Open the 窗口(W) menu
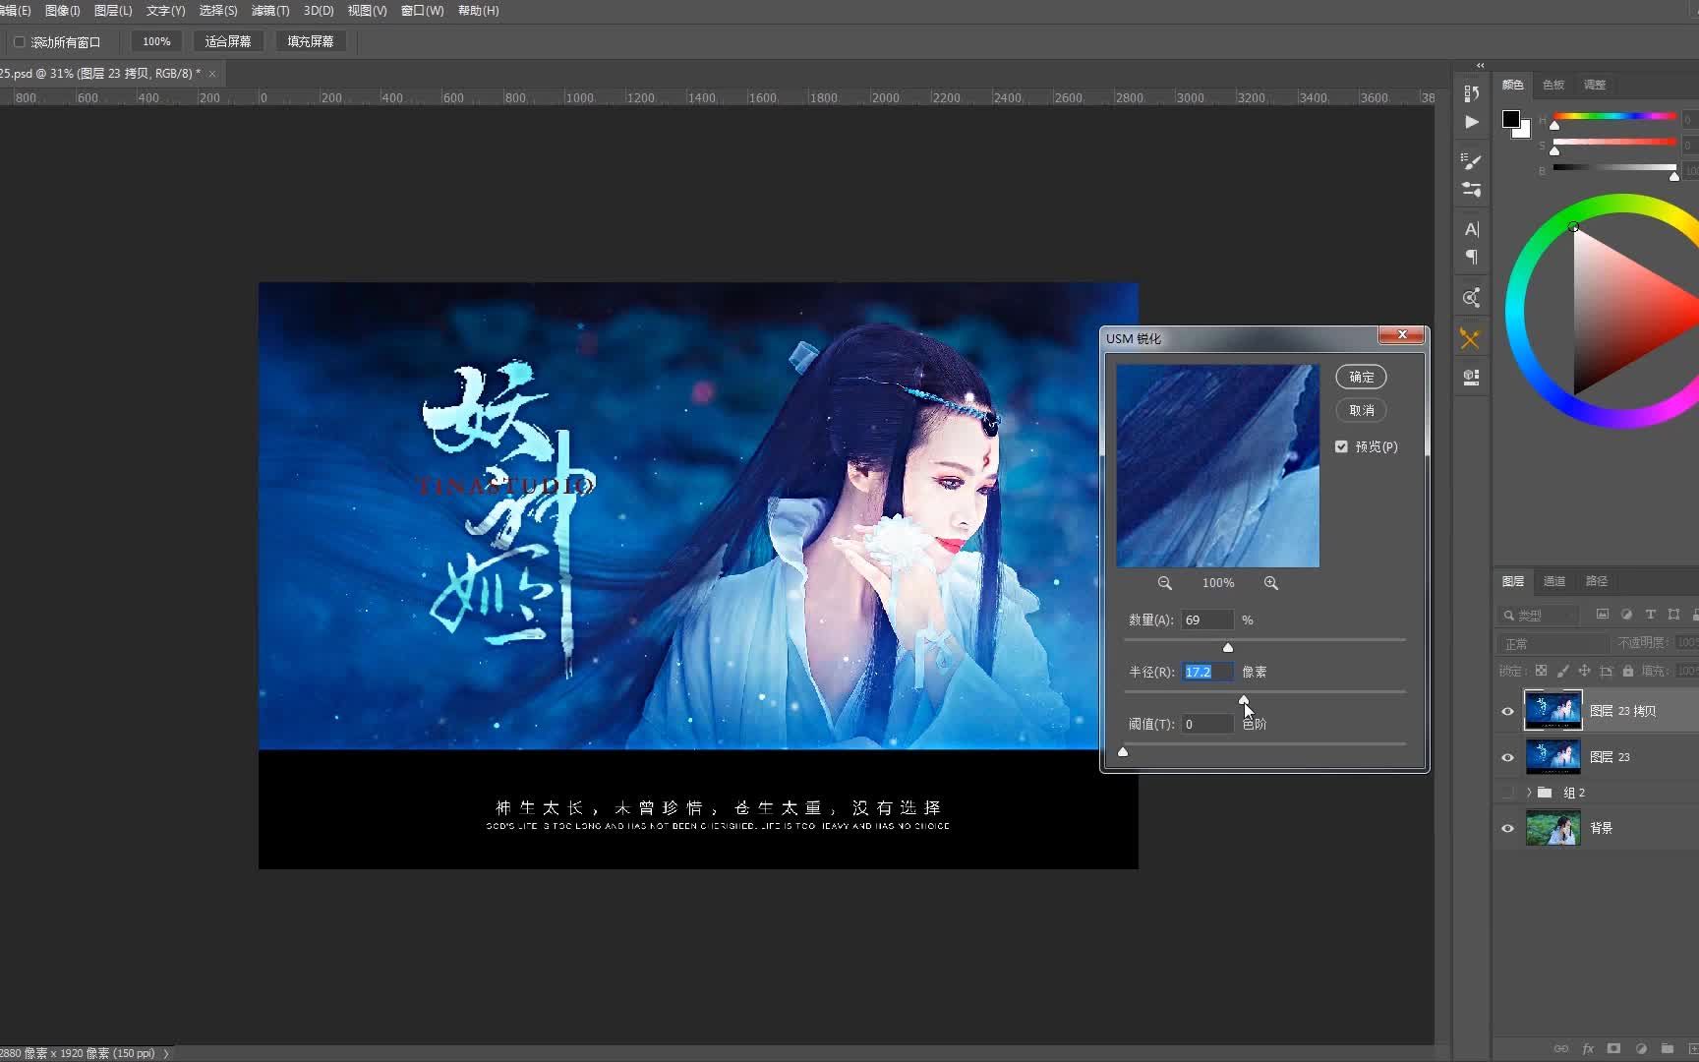1699x1062 pixels. pos(422,11)
